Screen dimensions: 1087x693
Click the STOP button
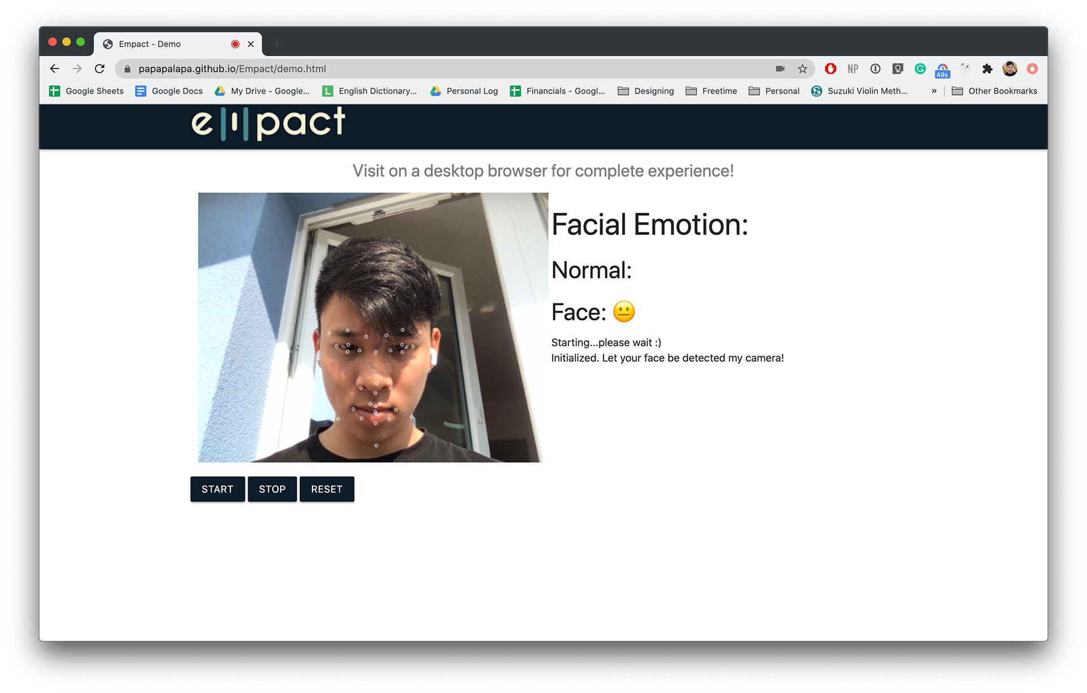pyautogui.click(x=272, y=489)
